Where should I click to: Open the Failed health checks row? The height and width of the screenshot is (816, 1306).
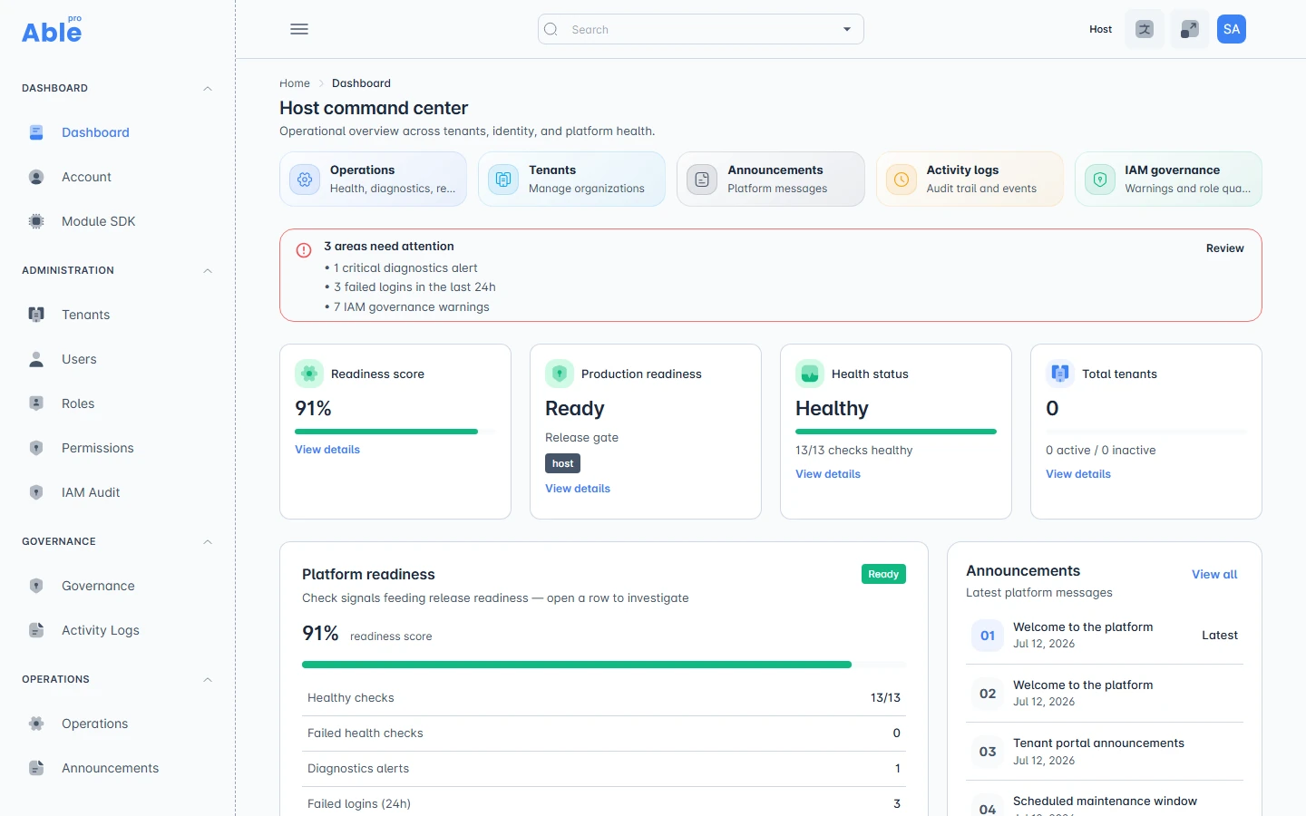(x=604, y=733)
